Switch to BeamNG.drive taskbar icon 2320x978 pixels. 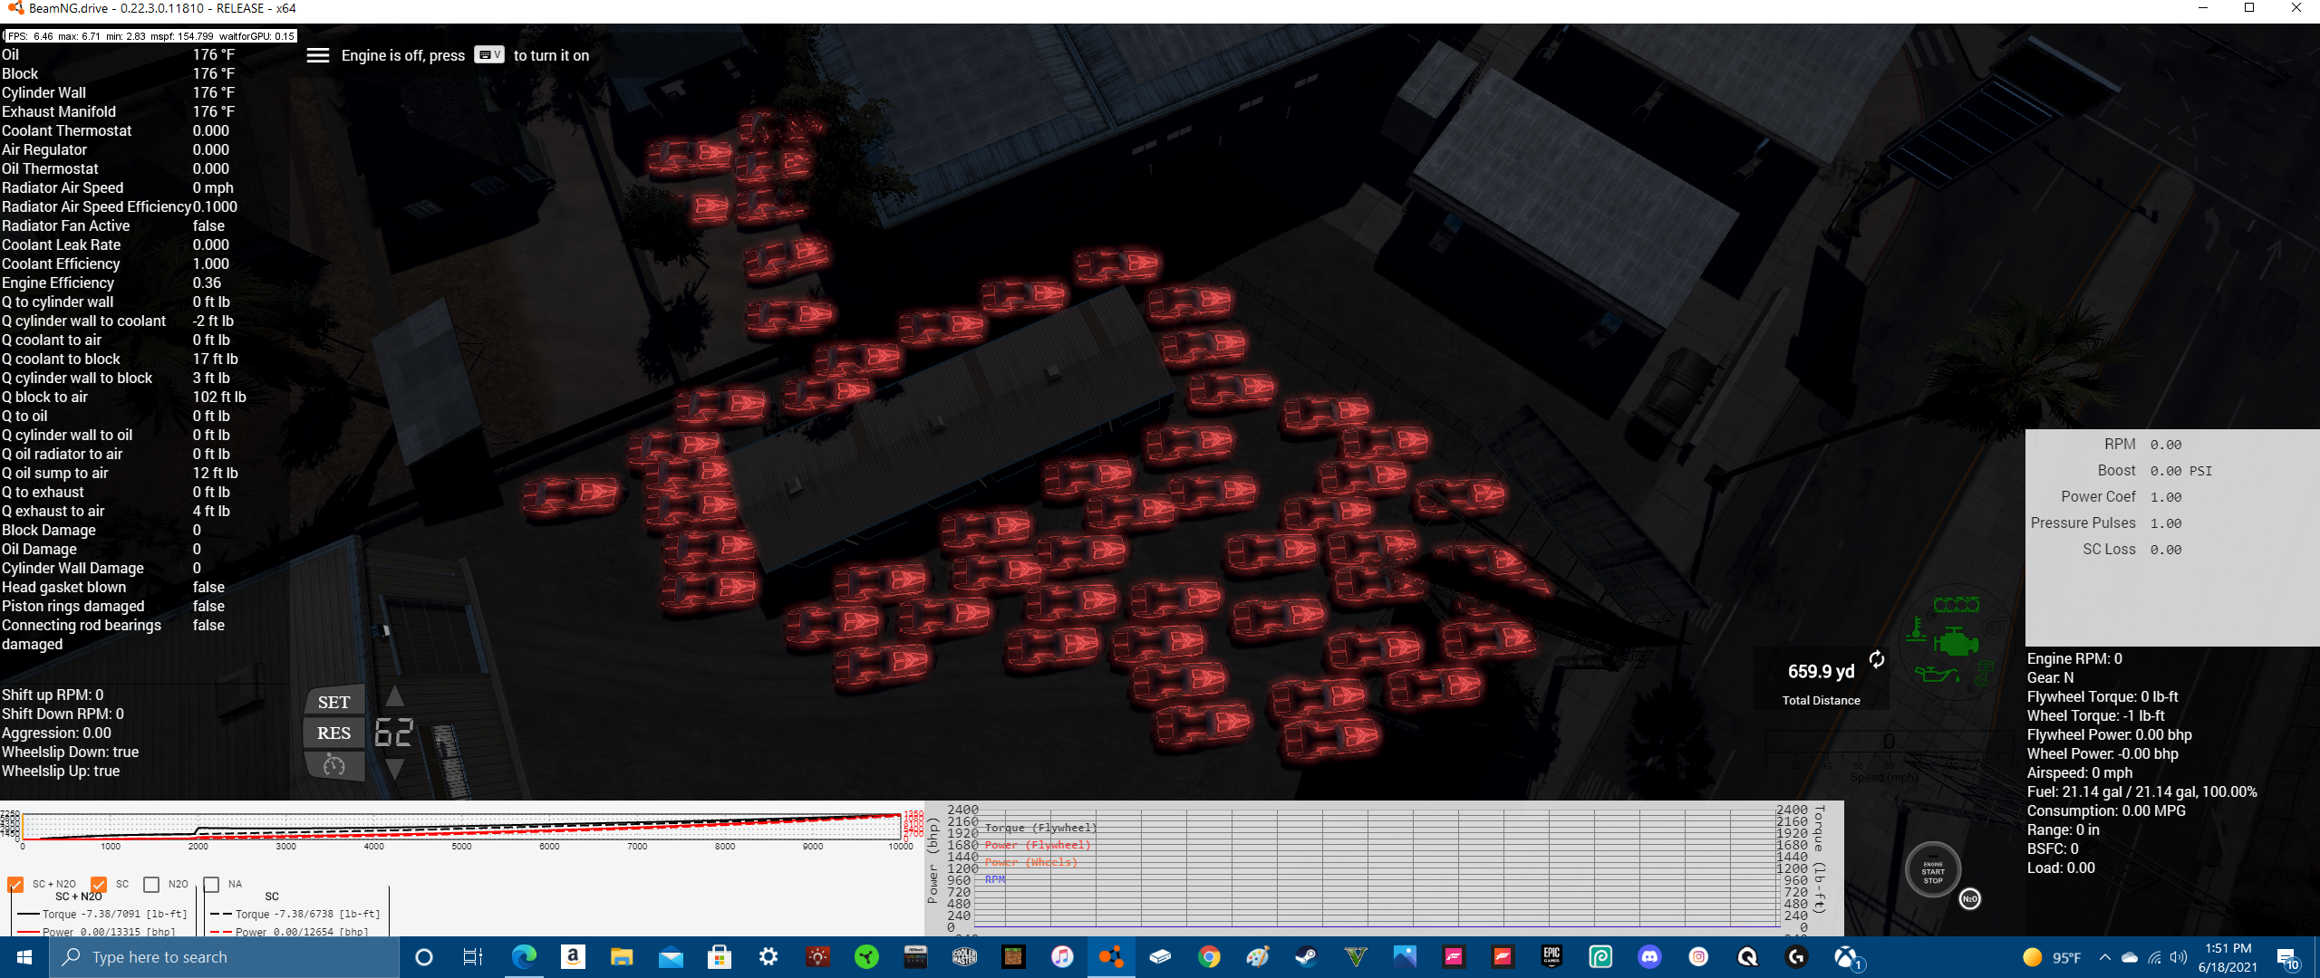click(1111, 957)
